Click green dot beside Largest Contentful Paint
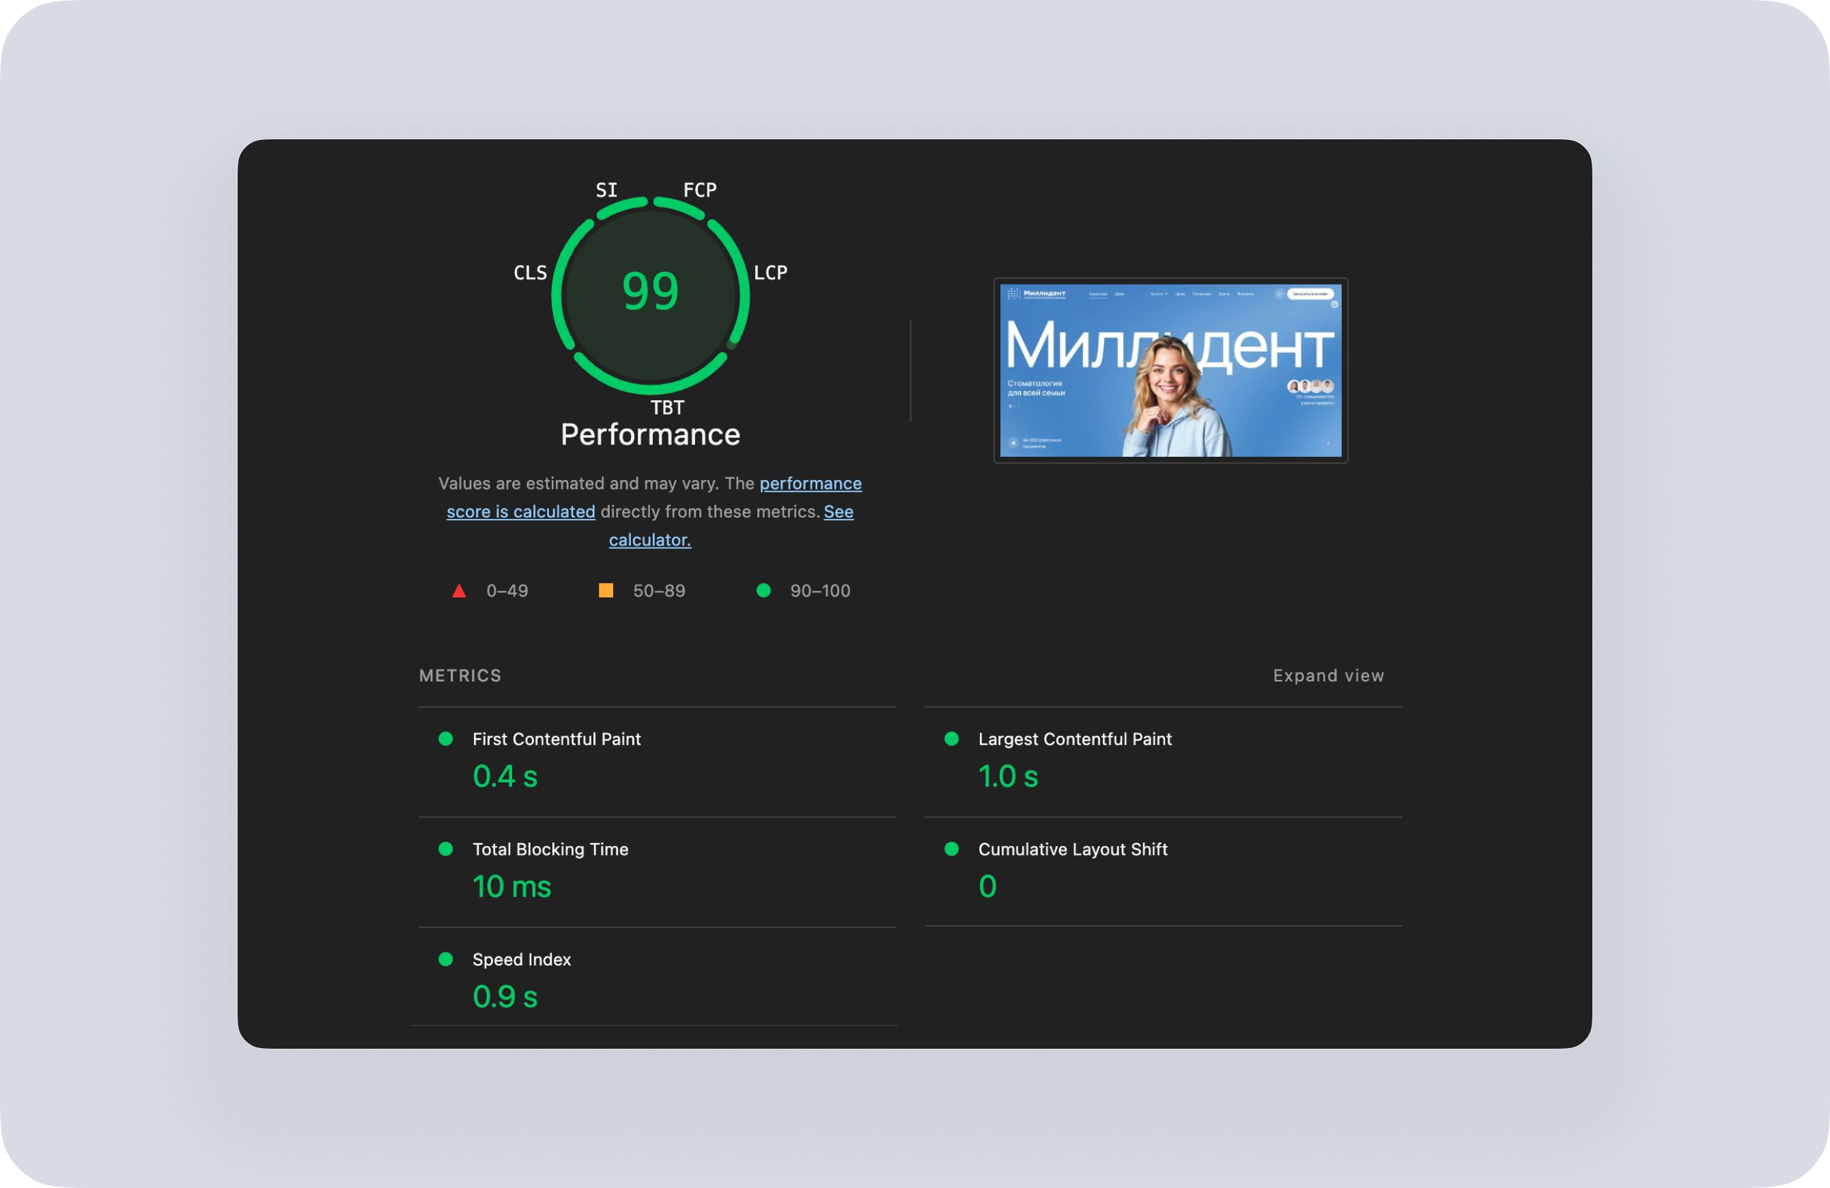Viewport: 1830px width, 1188px height. pyautogui.click(x=951, y=739)
